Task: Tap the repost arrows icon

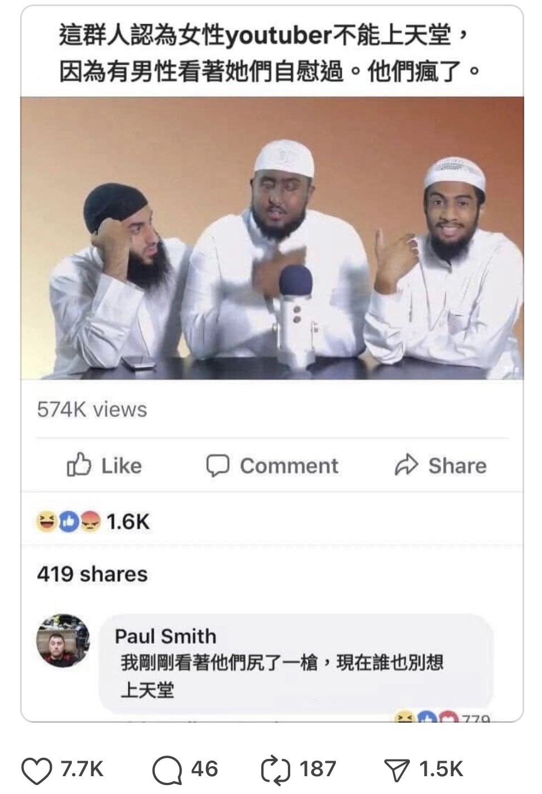Action: 276,770
